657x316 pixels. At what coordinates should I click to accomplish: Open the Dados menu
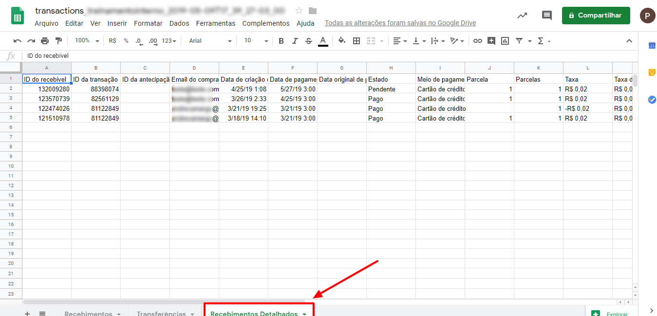179,23
